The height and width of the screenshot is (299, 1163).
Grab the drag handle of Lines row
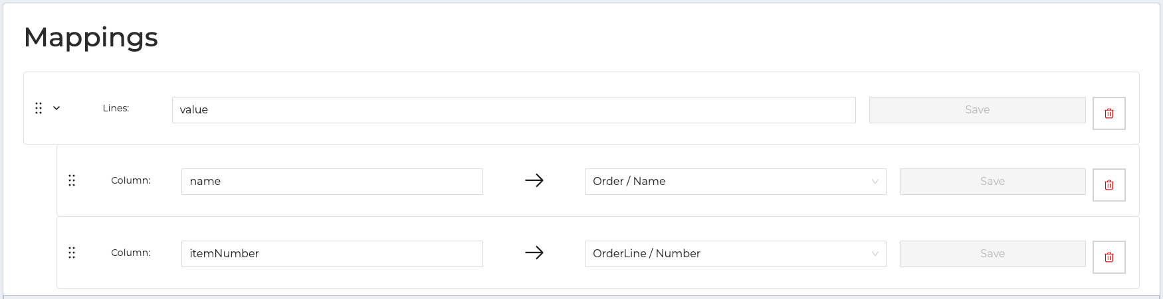(39, 108)
